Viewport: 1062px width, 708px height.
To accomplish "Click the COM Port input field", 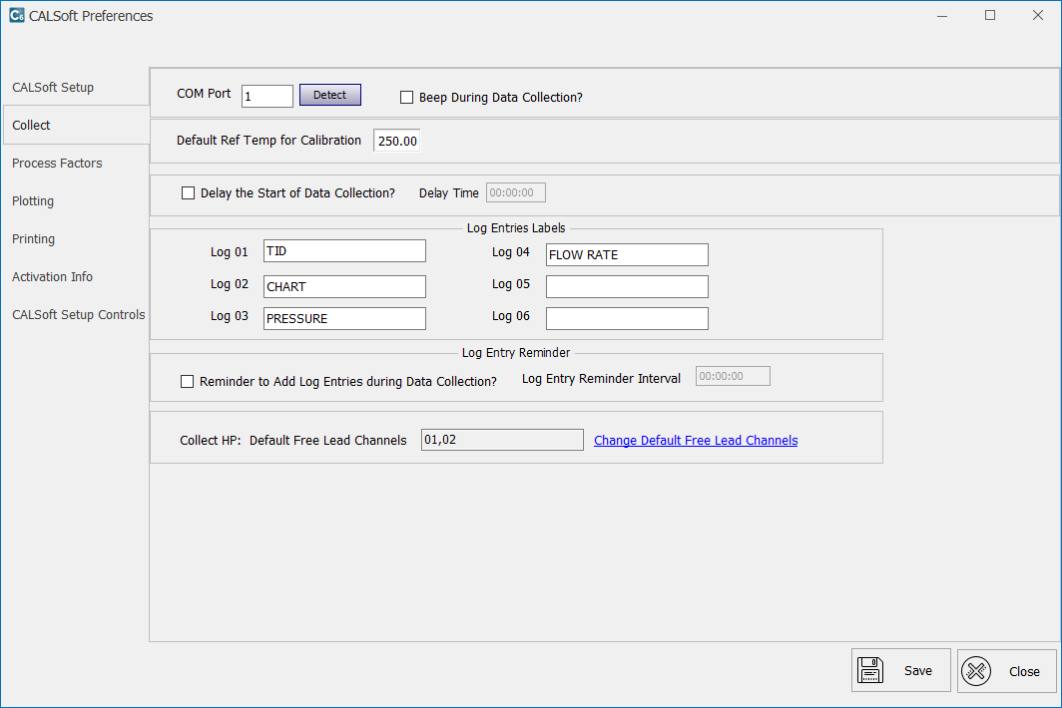I will click(x=267, y=96).
